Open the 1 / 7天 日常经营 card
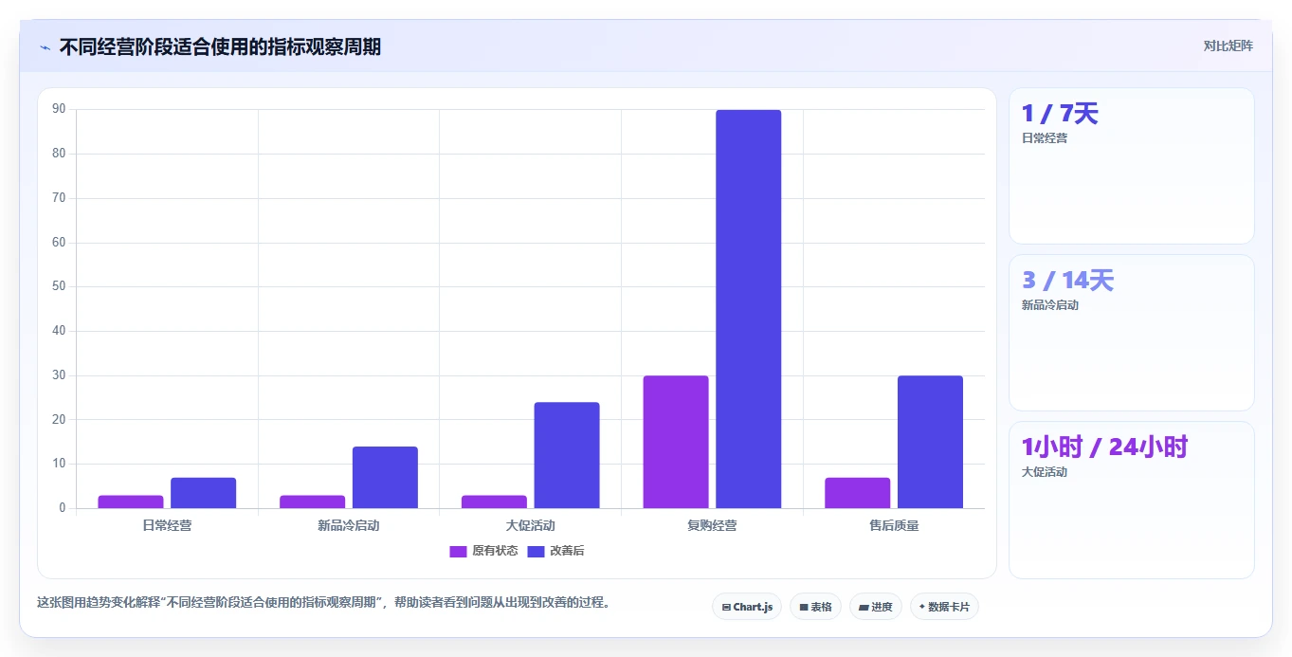The width and height of the screenshot is (1292, 657). tap(1132, 166)
